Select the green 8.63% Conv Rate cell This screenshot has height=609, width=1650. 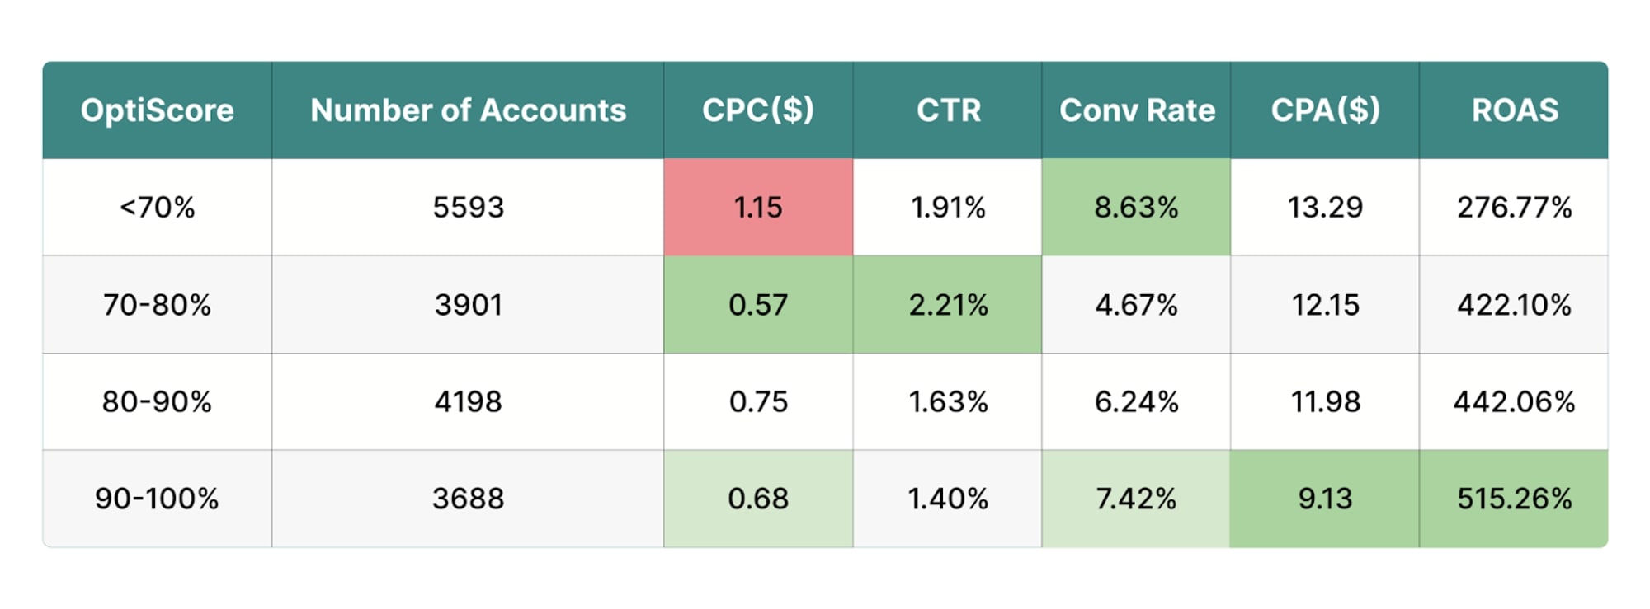[x=1136, y=207]
